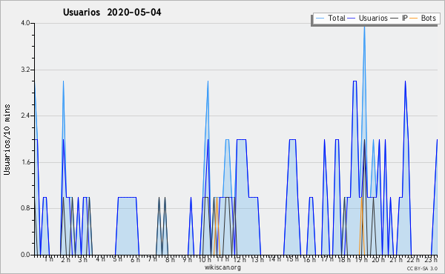Click the 19 h tick label
Viewport: 445px width, 274px height.
coord(361,259)
